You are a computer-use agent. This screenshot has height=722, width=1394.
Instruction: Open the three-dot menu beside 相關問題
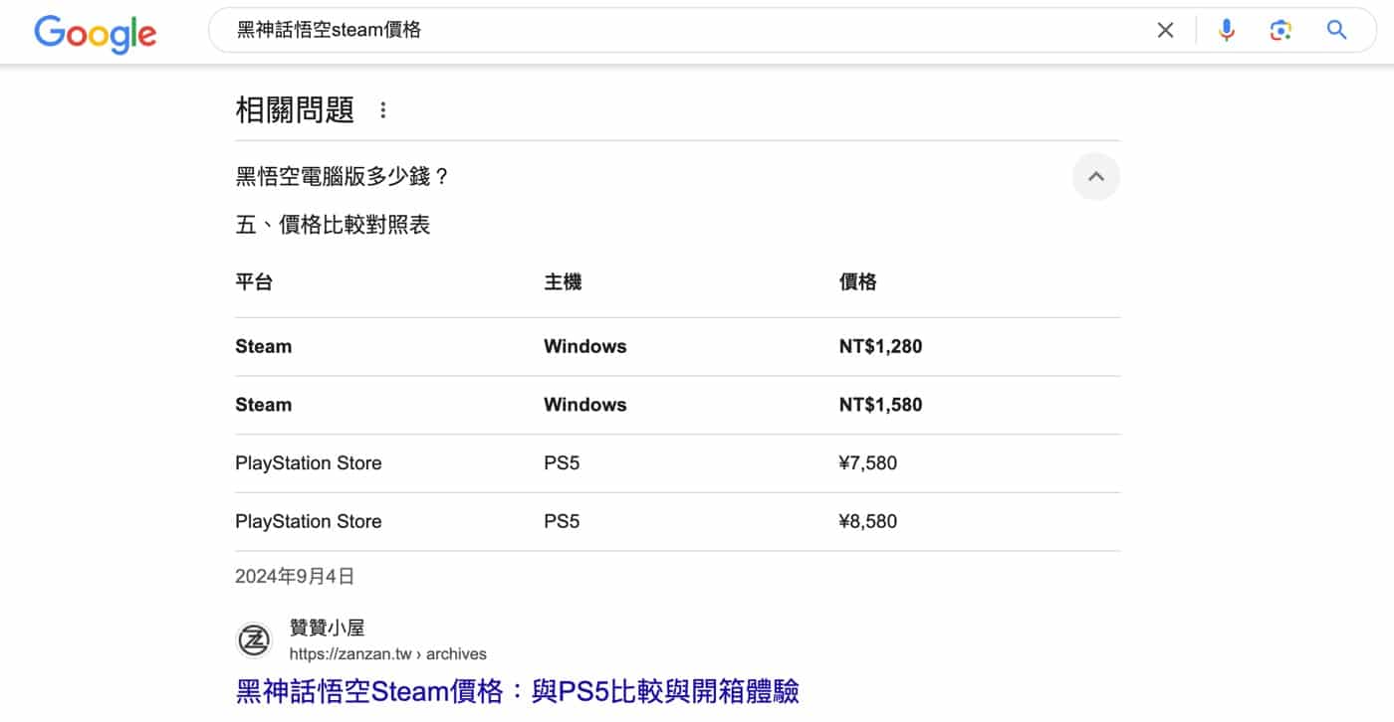pos(383,110)
